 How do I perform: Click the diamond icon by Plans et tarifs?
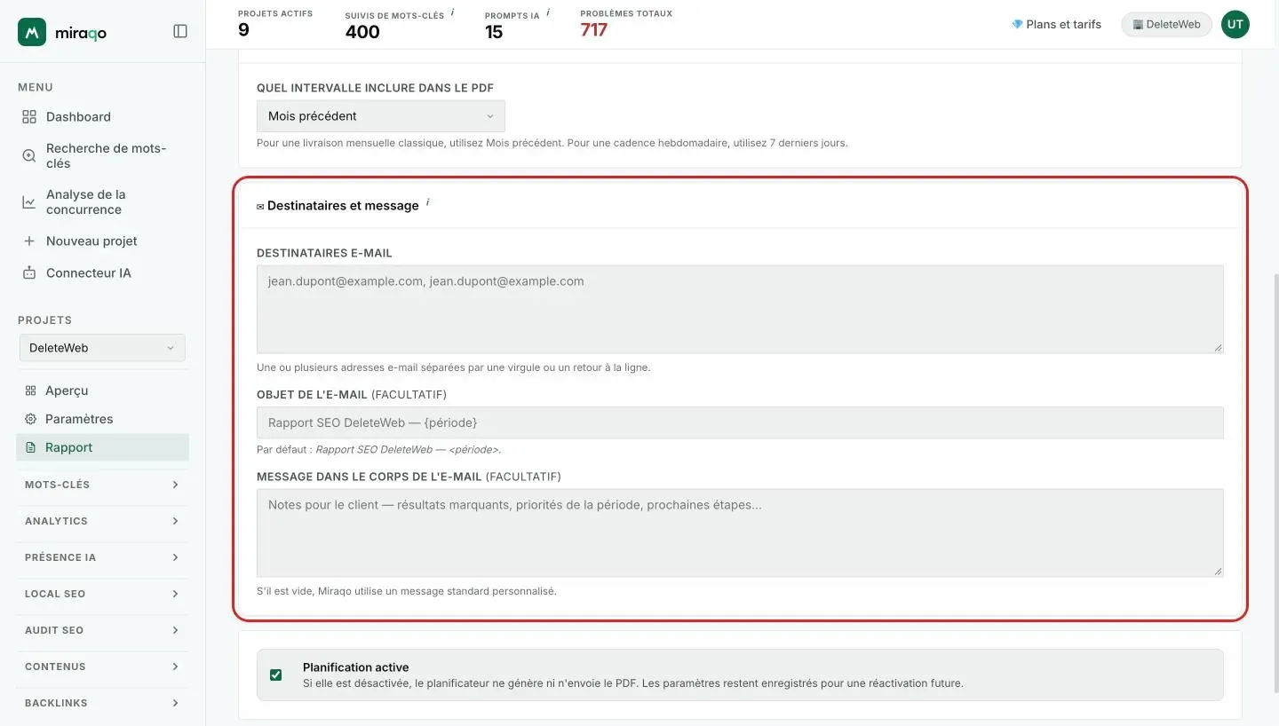(1017, 24)
